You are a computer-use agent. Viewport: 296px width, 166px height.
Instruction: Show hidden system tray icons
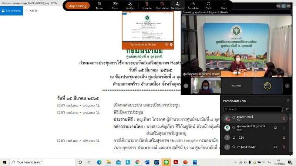[236, 162]
